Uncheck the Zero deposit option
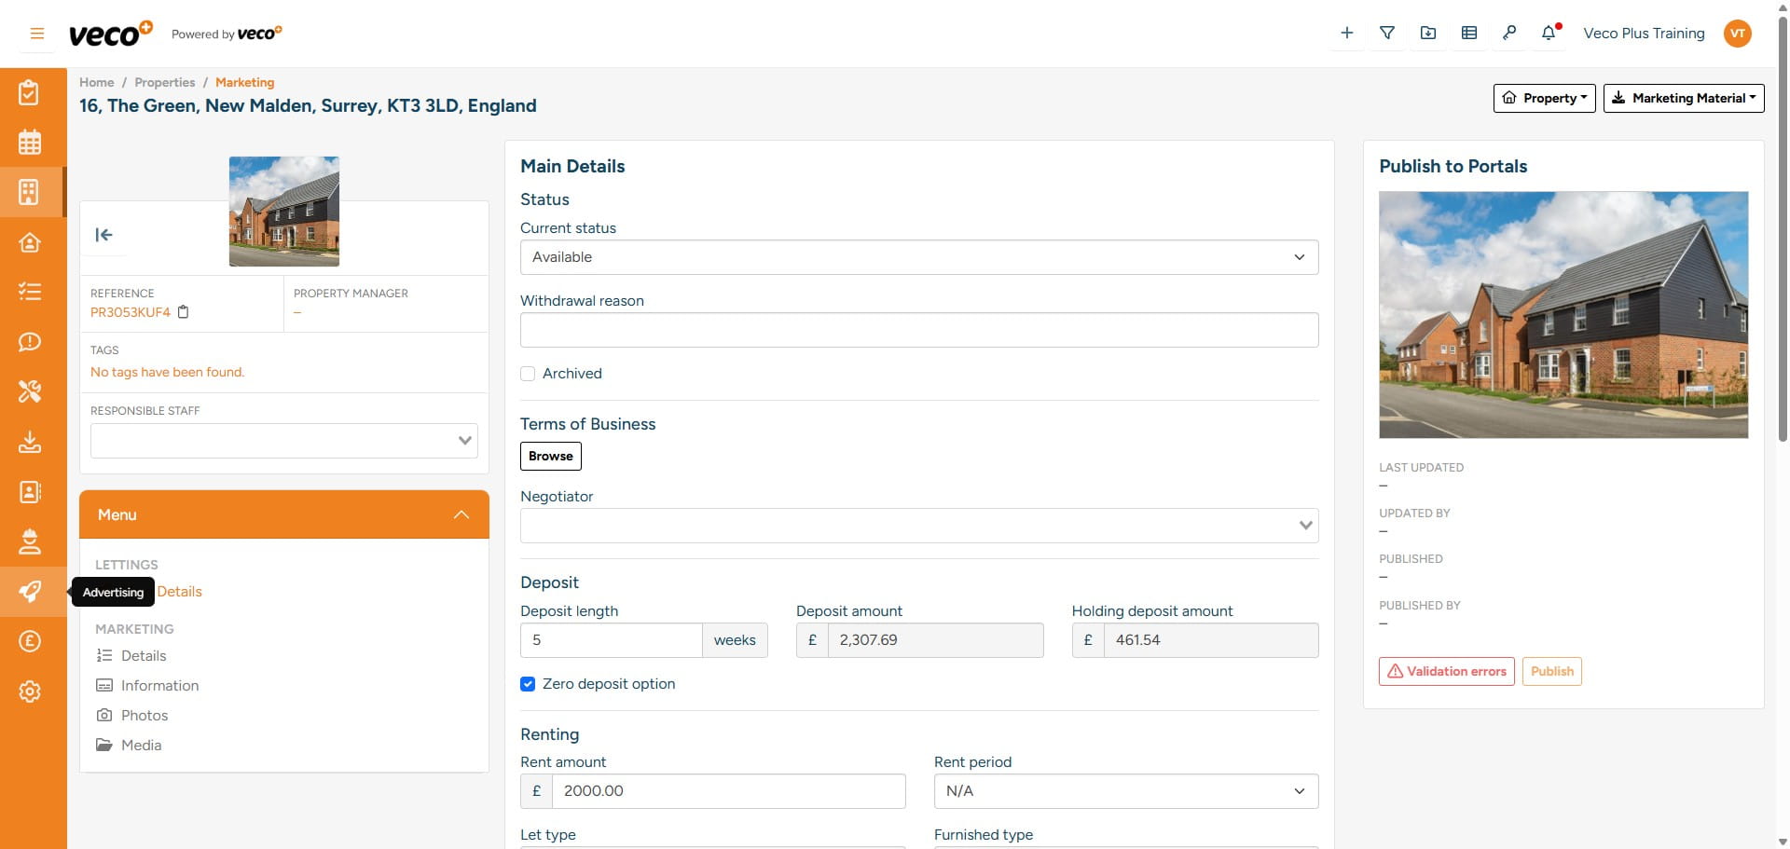1790x849 pixels. coord(528,684)
